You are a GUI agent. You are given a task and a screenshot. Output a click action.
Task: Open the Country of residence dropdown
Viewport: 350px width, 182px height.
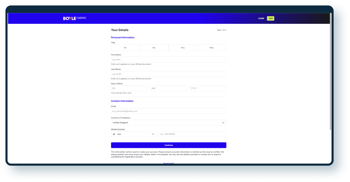[x=169, y=123]
